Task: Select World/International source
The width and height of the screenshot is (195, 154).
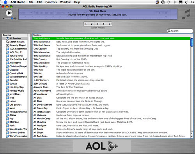Action: coord(18,136)
